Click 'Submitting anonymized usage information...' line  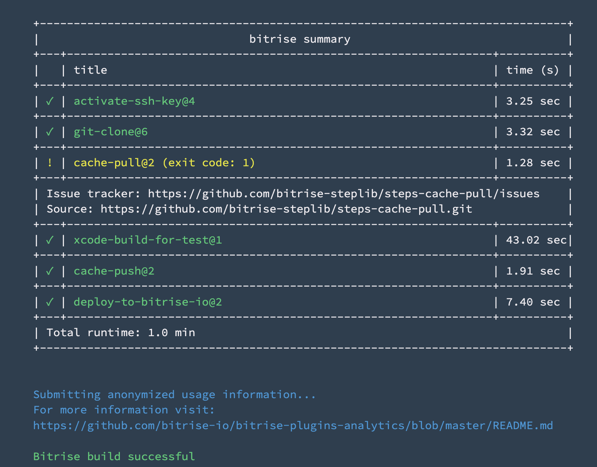click(174, 395)
